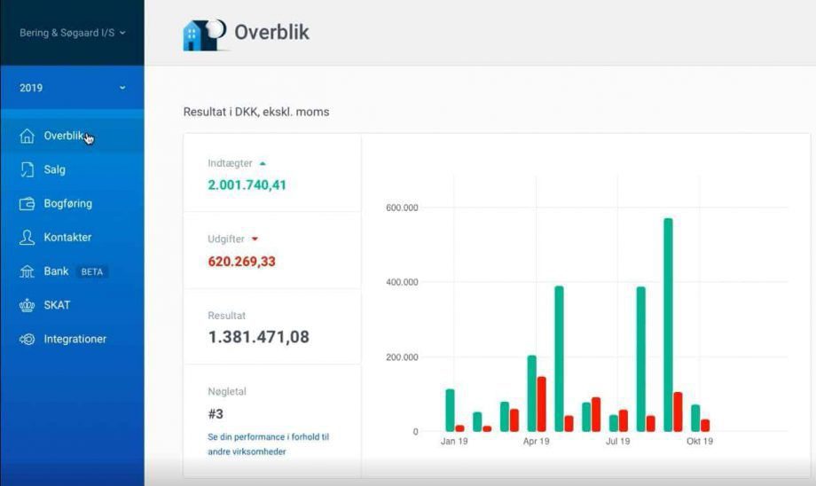Image resolution: width=816 pixels, height=486 pixels.
Task: Open the Salg document icon
Action: [x=27, y=169]
